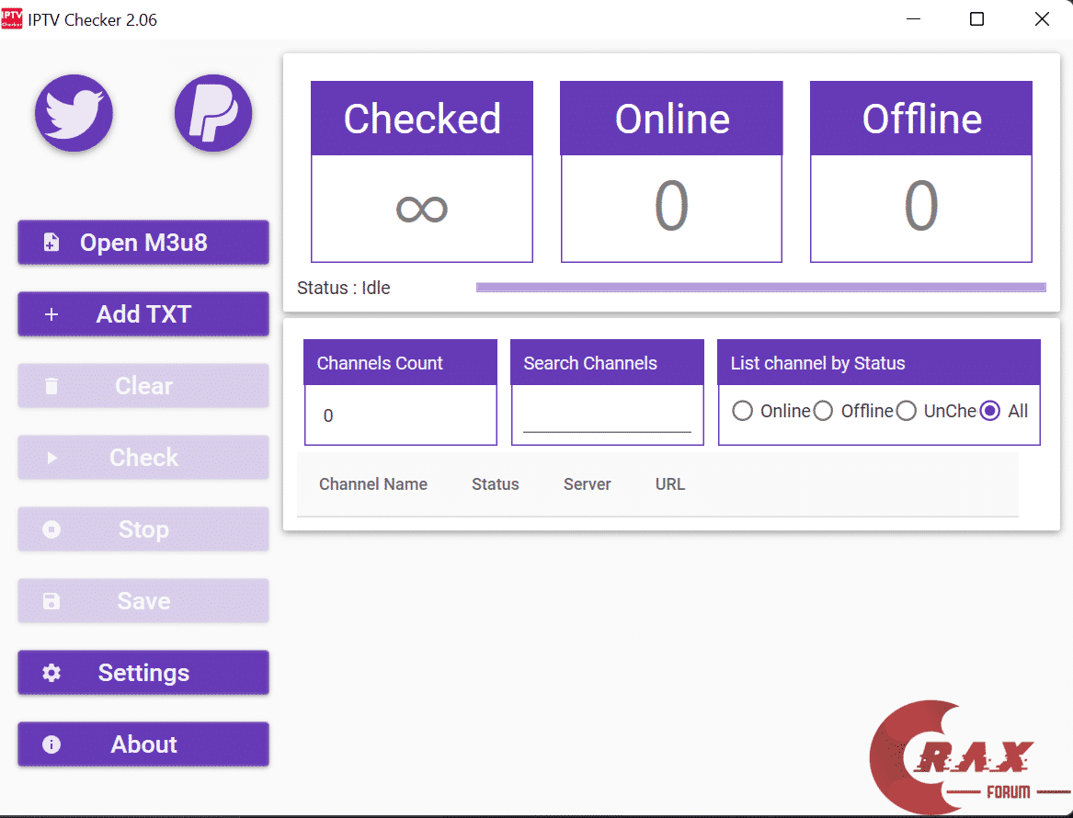Click the Channels Count value field
This screenshot has height=818, width=1073.
(x=401, y=415)
